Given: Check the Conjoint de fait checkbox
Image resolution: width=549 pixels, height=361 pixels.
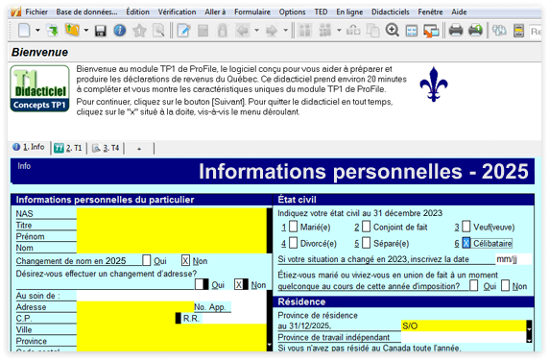Looking at the screenshot, I should coord(367,227).
